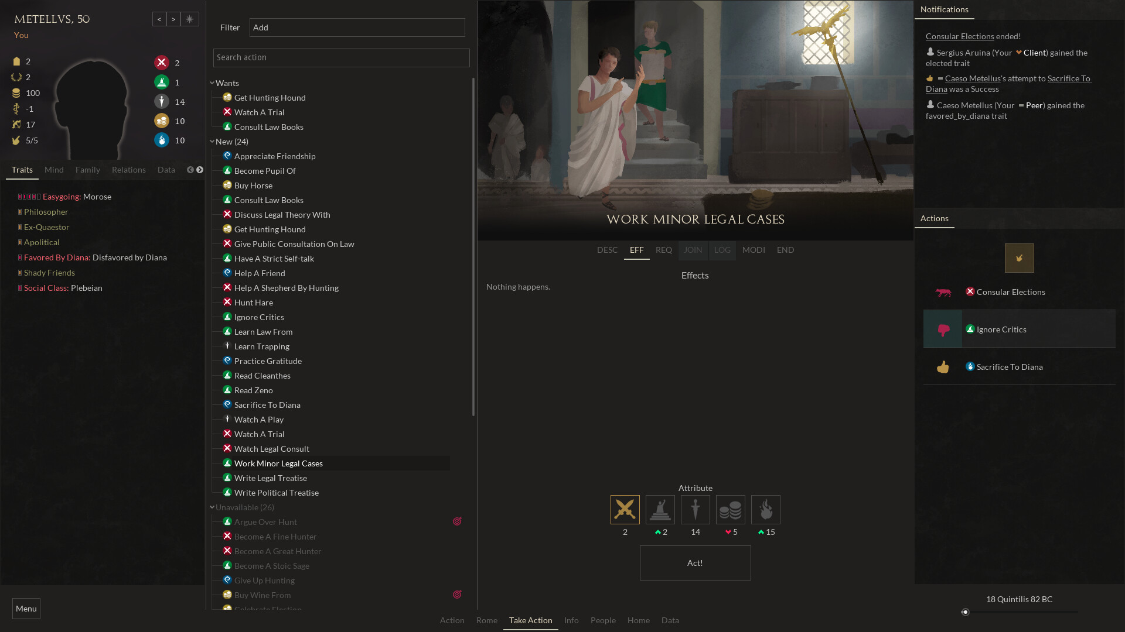The height and width of the screenshot is (632, 1125).
Task: Collapse the Unavailable (26) section
Action: coord(212,507)
